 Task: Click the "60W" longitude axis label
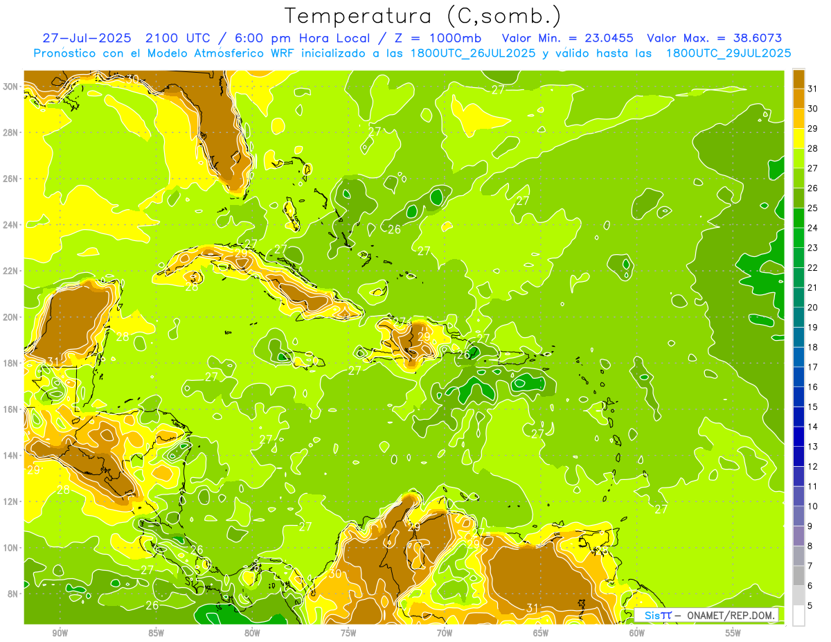click(x=637, y=634)
